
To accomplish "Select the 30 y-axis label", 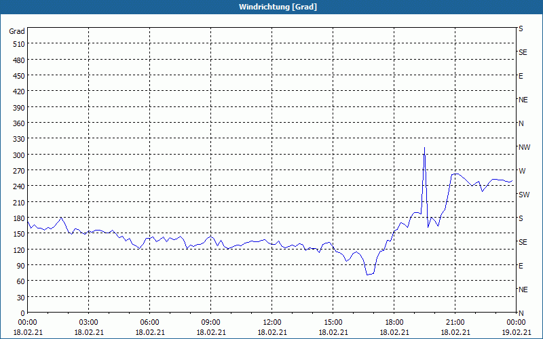I will 21,298.
